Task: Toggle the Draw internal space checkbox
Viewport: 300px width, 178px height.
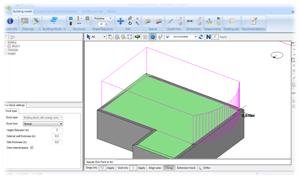Action: (x=32, y=147)
